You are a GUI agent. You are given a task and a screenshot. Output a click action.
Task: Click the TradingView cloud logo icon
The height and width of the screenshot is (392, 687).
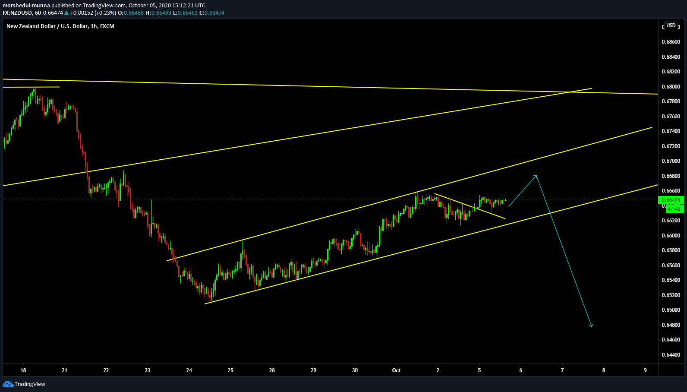click(8, 384)
